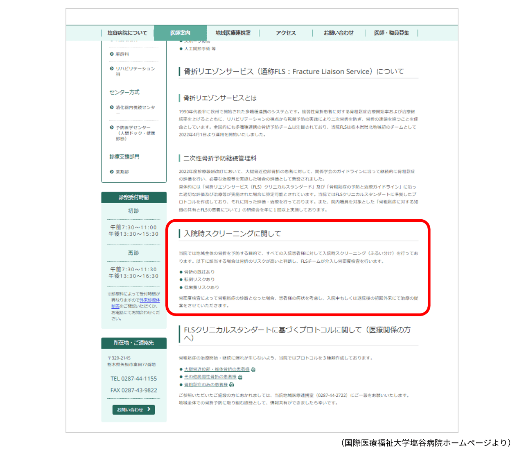Click the 低栄養リスクあり bullet item

(201, 287)
